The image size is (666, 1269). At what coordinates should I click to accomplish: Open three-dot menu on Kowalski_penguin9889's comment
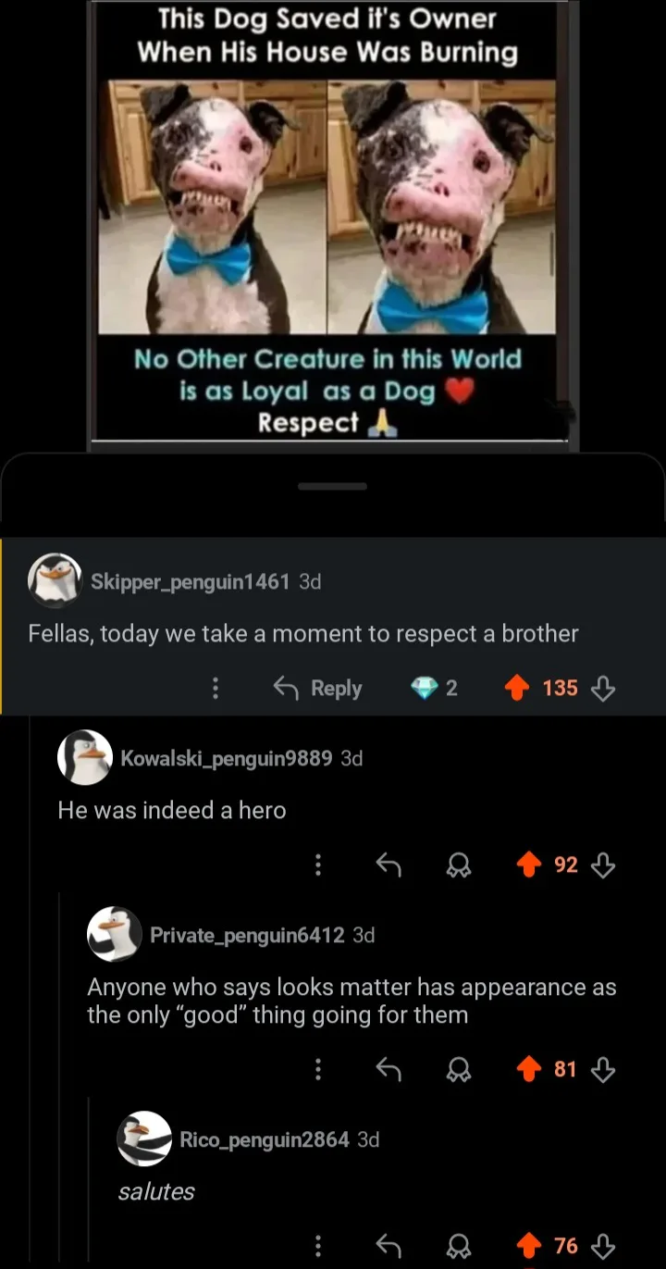click(x=318, y=865)
